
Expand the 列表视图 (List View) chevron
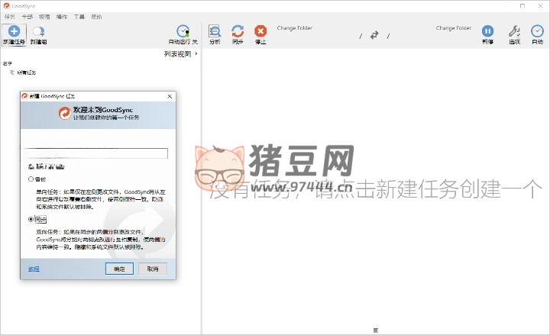[x=195, y=53]
